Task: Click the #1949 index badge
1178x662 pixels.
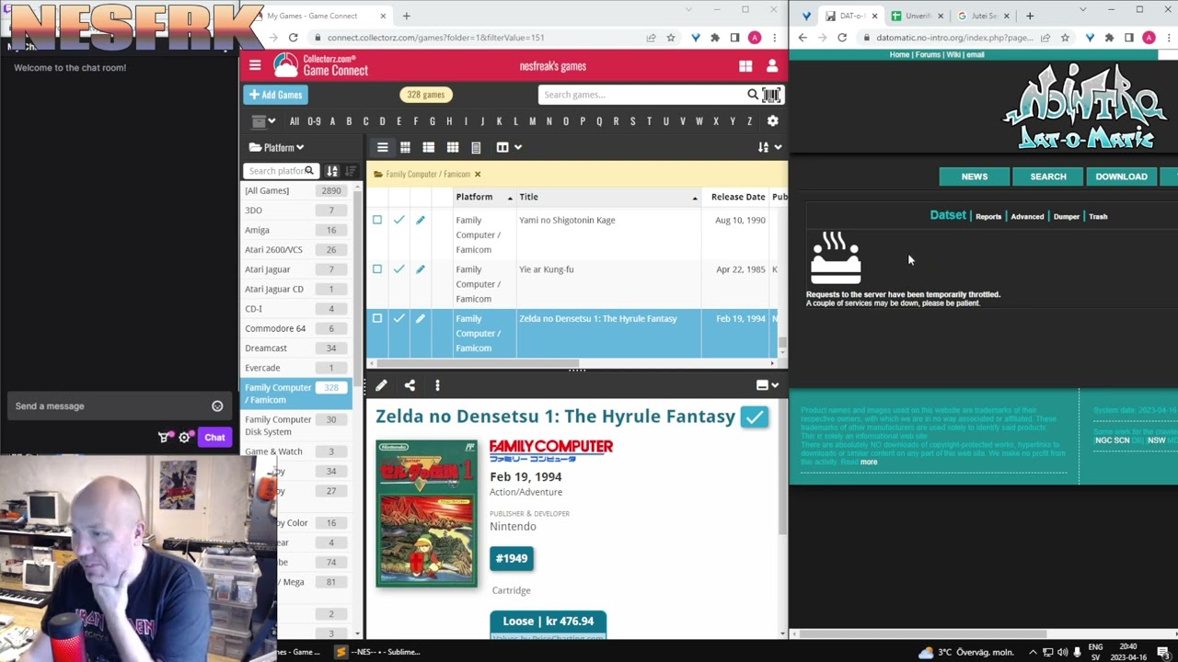Action: [512, 558]
